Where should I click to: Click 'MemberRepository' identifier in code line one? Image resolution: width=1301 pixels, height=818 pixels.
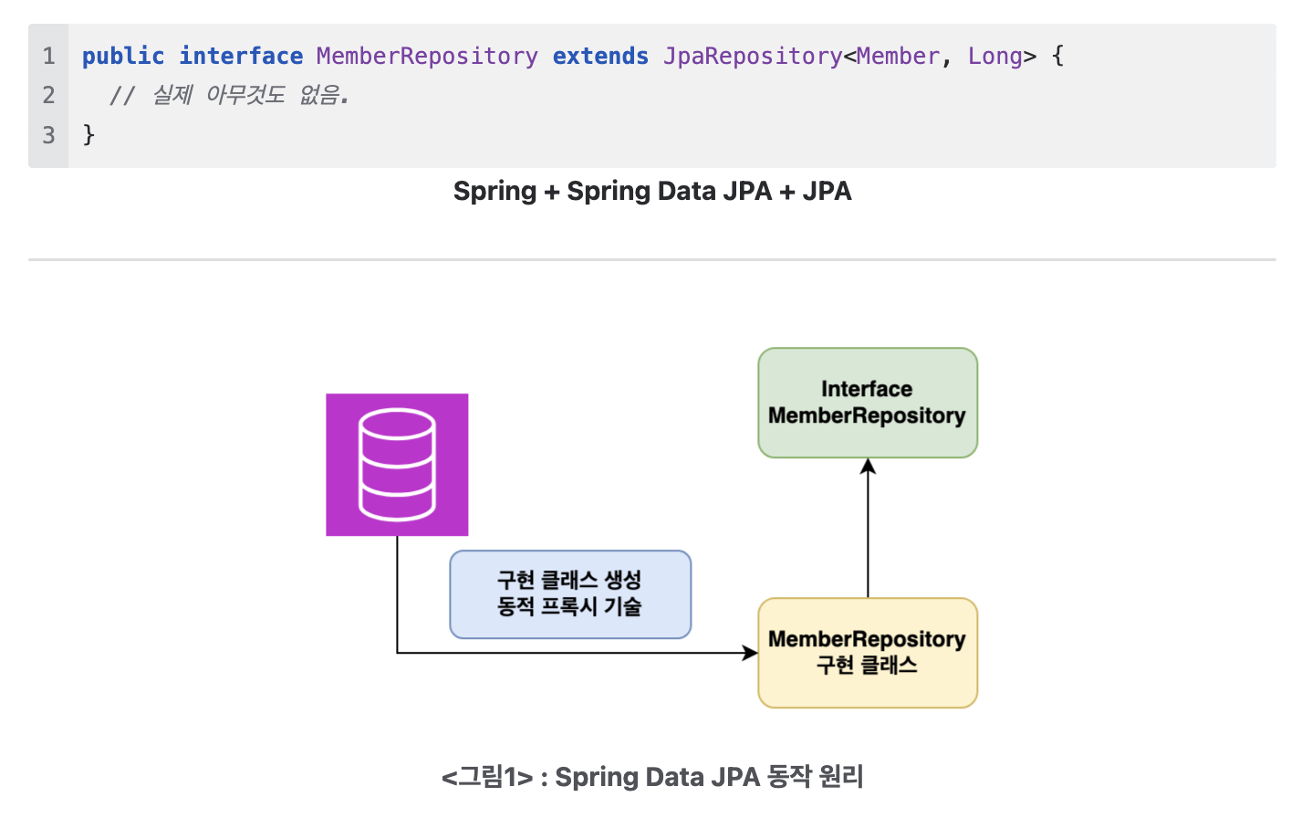click(x=427, y=56)
